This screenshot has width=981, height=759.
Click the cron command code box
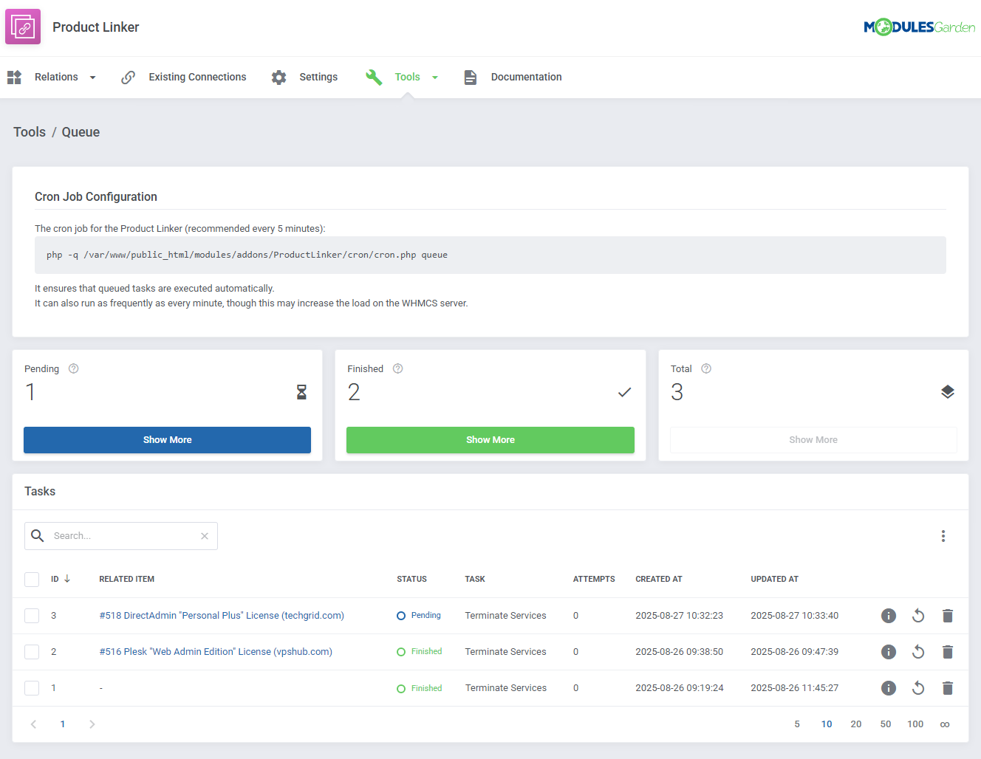tap(490, 255)
